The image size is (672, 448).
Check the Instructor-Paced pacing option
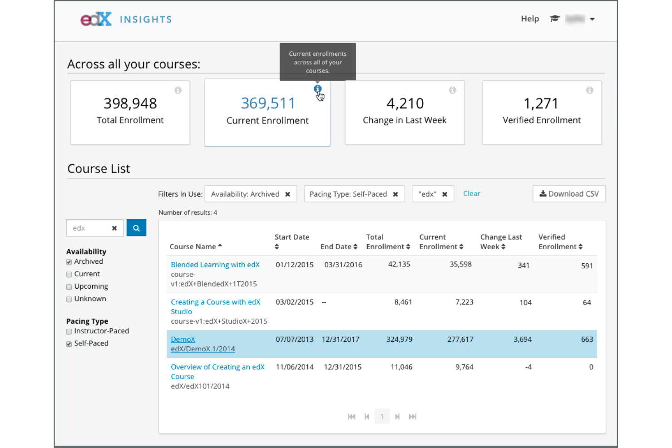[69, 331]
